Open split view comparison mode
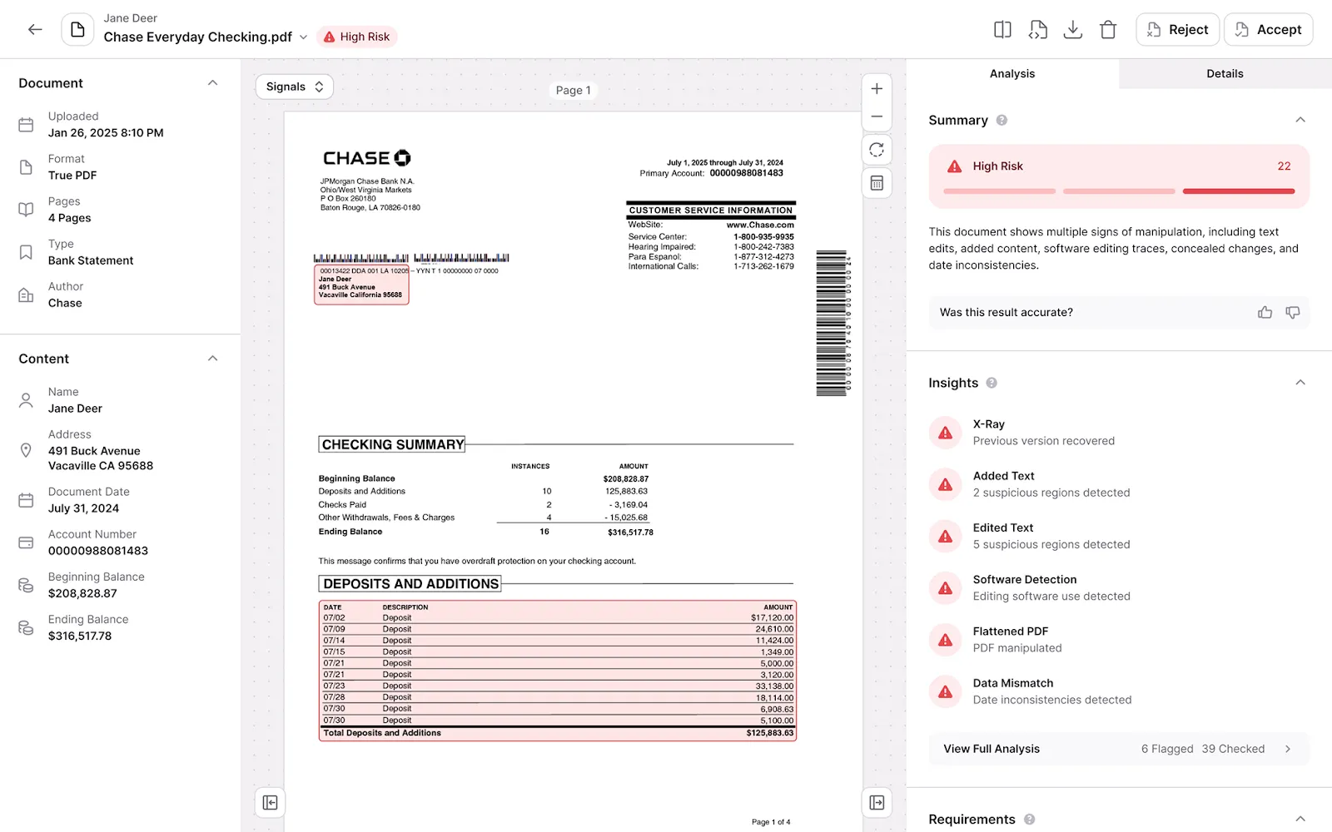The image size is (1332, 832). point(1001,28)
